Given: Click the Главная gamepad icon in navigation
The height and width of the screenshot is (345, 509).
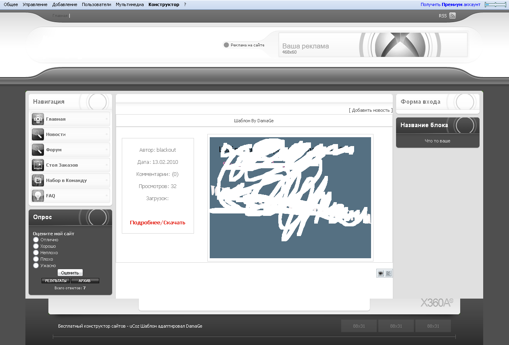Looking at the screenshot, I should 38,119.
